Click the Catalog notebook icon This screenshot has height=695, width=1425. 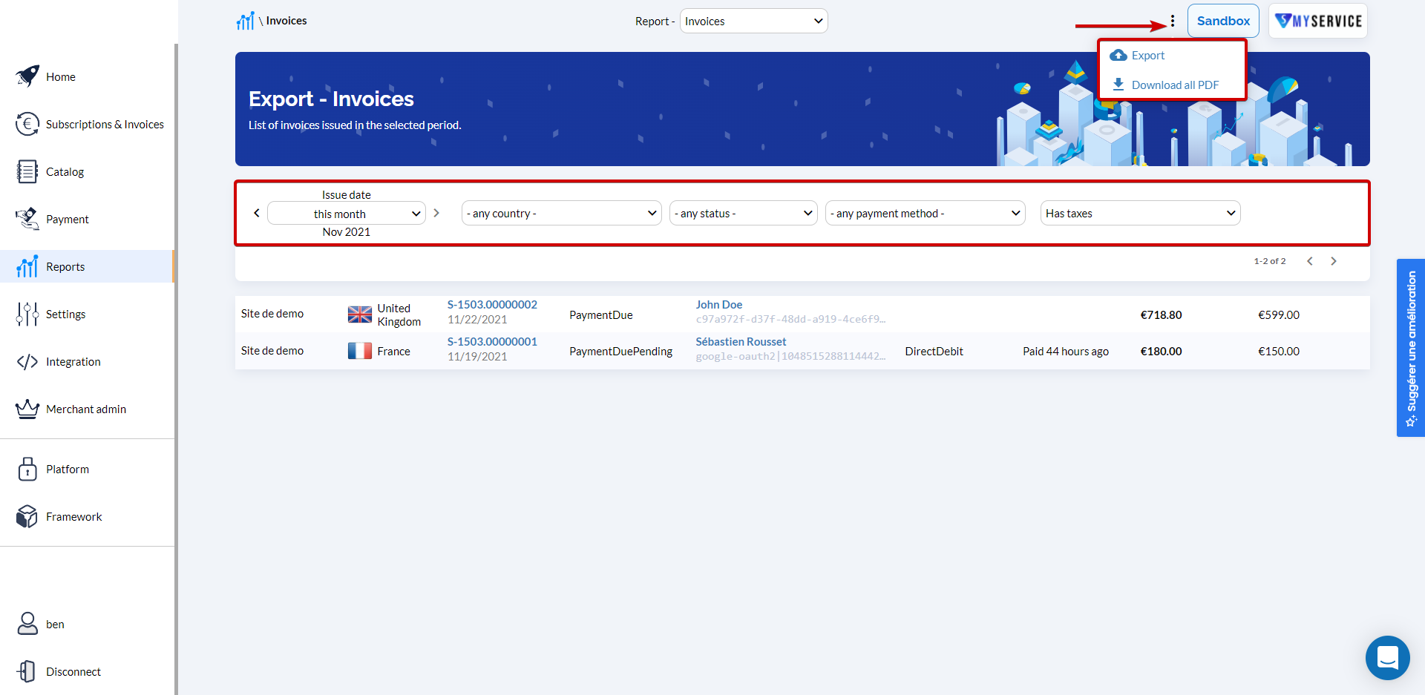27,171
